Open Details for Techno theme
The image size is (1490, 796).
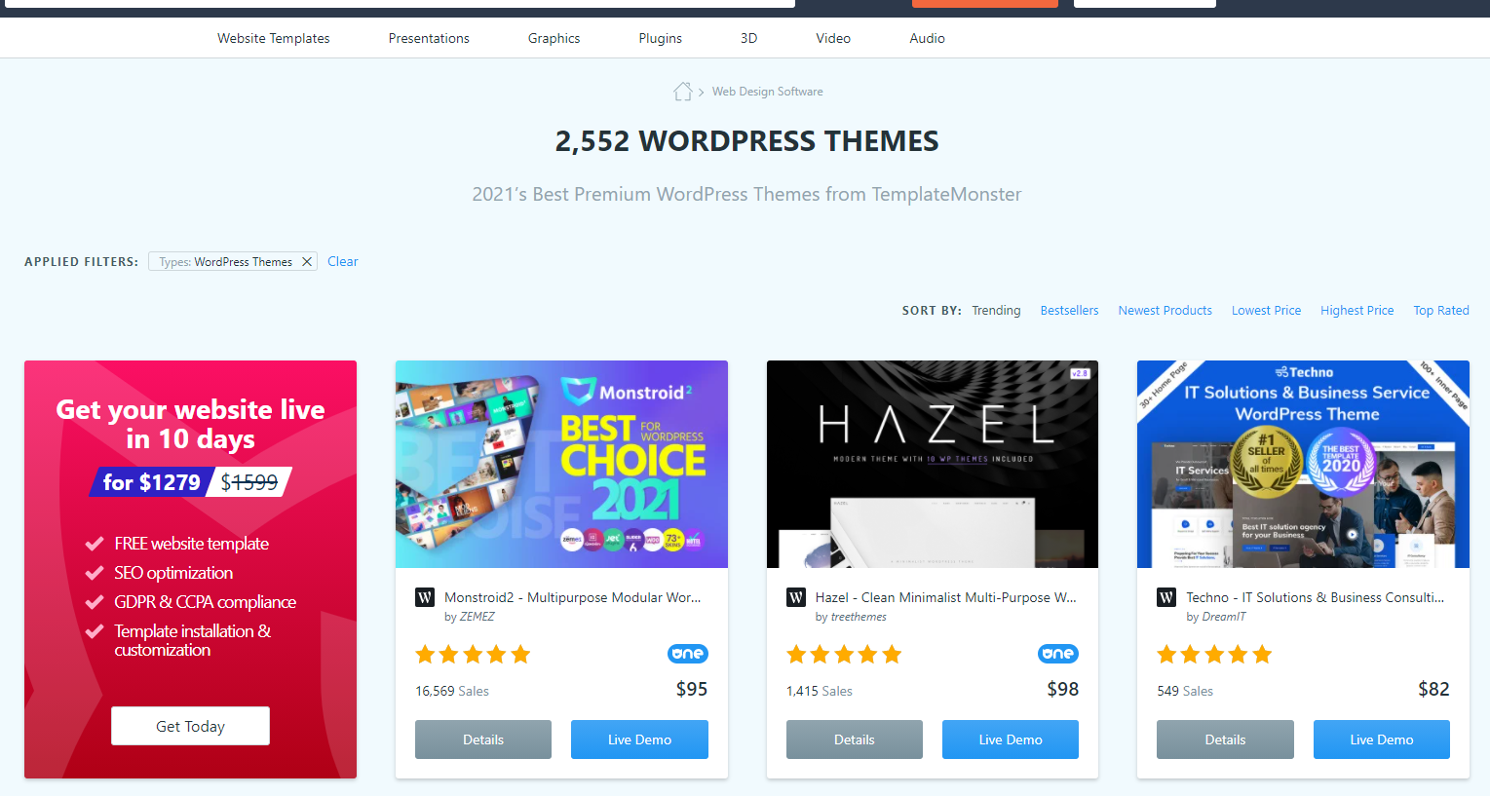1225,739
